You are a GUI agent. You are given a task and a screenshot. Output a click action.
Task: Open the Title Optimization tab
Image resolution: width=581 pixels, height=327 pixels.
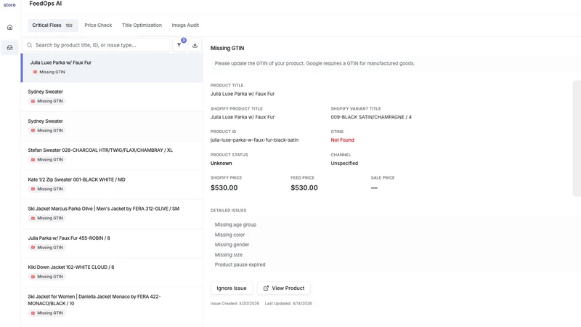pyautogui.click(x=142, y=25)
